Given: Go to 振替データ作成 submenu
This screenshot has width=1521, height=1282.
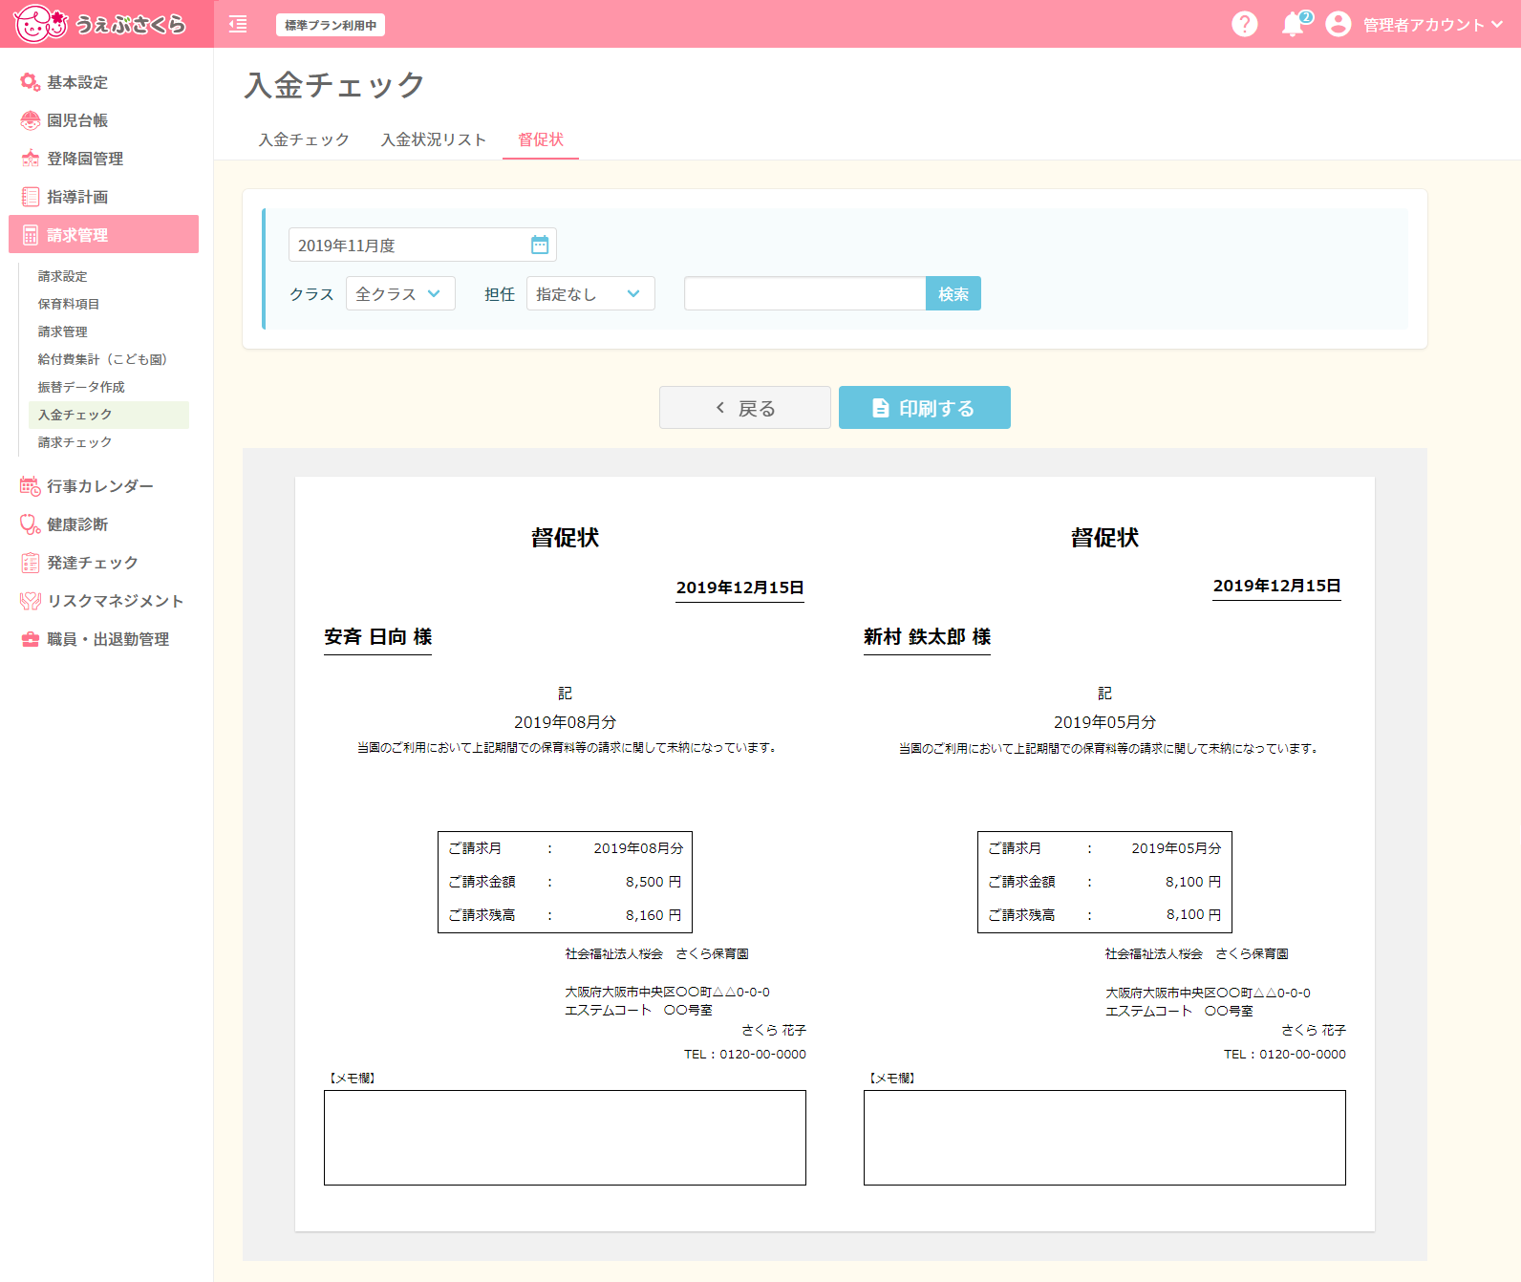Looking at the screenshot, I should point(109,387).
